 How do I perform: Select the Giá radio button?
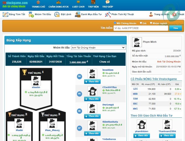coord(141,23)
